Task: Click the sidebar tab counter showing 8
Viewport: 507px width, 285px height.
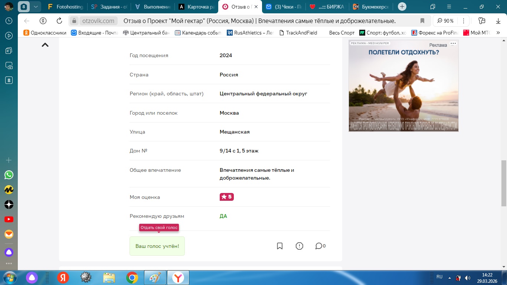Action: [9, 81]
